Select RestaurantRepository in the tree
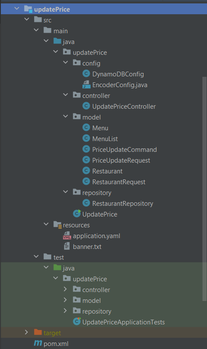This screenshot has height=349, width=207. click(122, 204)
